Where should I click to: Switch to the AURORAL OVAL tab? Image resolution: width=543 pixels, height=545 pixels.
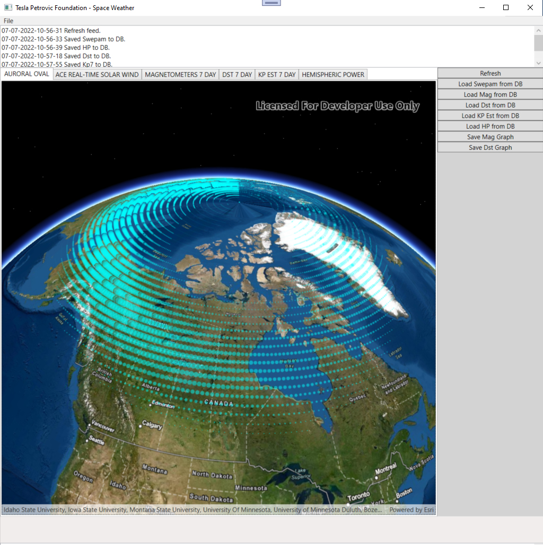(27, 74)
